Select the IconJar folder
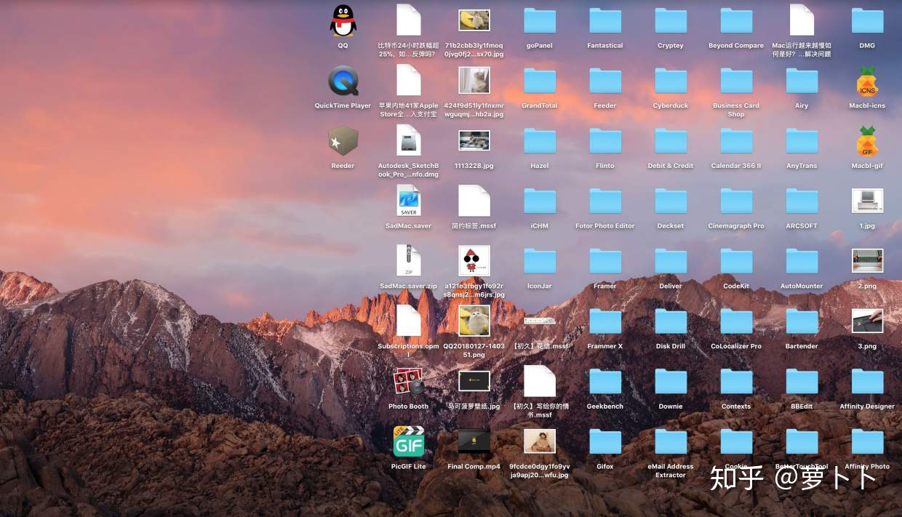The height and width of the screenshot is (517, 902). tap(540, 262)
